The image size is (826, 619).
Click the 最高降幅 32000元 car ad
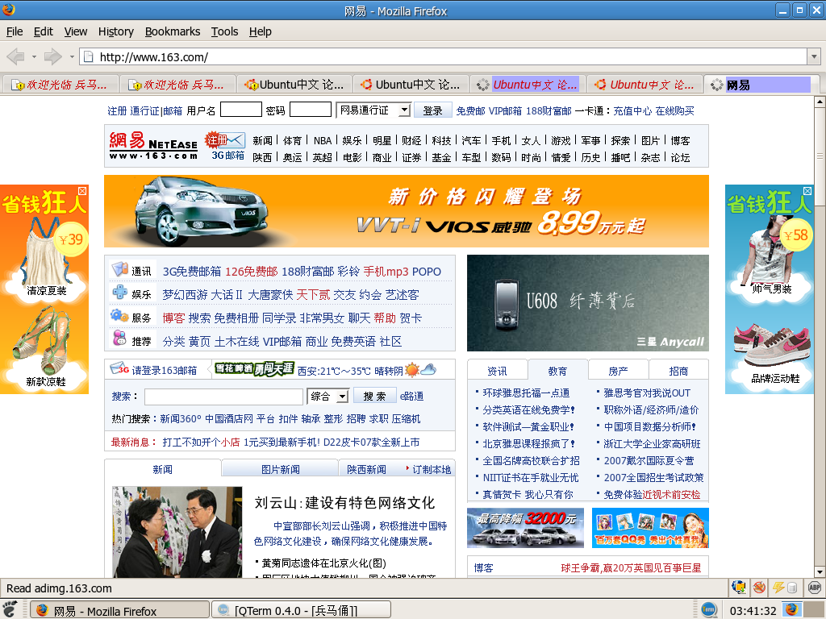(525, 528)
